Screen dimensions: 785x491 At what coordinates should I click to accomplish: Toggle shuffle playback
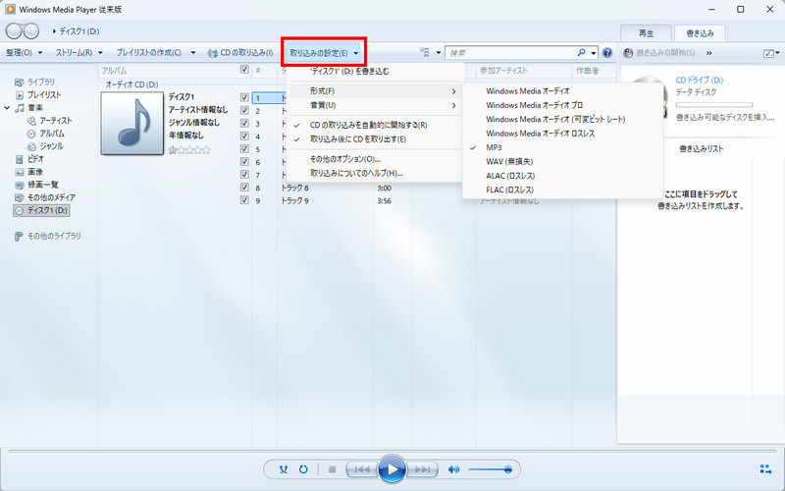(284, 469)
